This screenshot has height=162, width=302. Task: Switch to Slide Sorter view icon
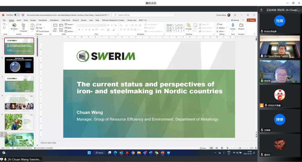pos(217,148)
